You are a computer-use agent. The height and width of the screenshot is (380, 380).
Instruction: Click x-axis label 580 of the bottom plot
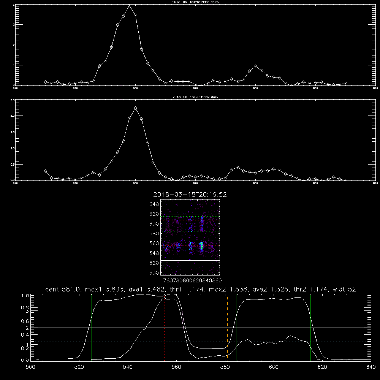pos(225,367)
